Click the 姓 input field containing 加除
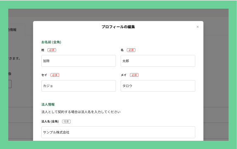237x149 pixels. tap(78, 61)
